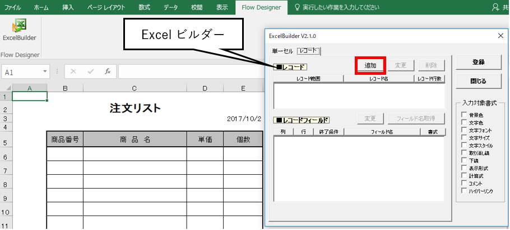
Task: Expand the Name Box dropdown arrow
Action: coord(45,72)
